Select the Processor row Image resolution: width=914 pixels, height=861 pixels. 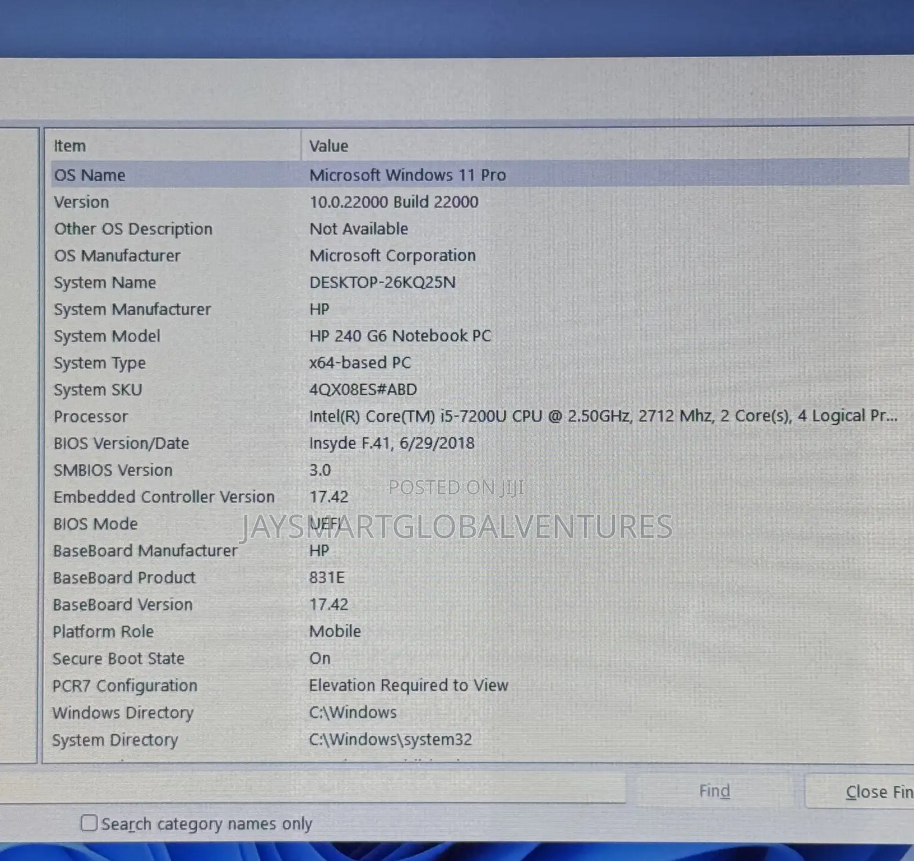[480, 416]
